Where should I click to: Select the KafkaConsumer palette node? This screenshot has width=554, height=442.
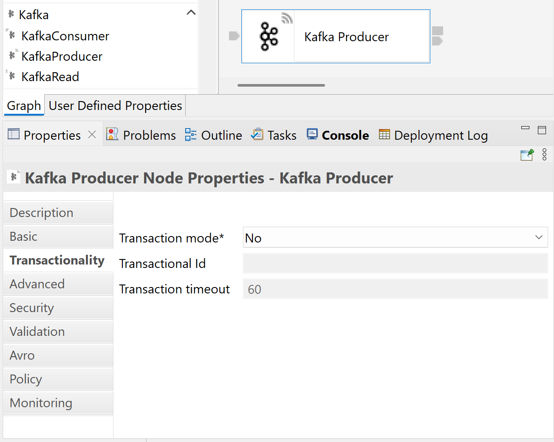click(65, 36)
